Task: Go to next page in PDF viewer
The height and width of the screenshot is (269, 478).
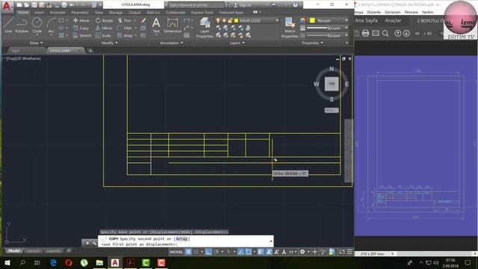Action: coord(406,33)
